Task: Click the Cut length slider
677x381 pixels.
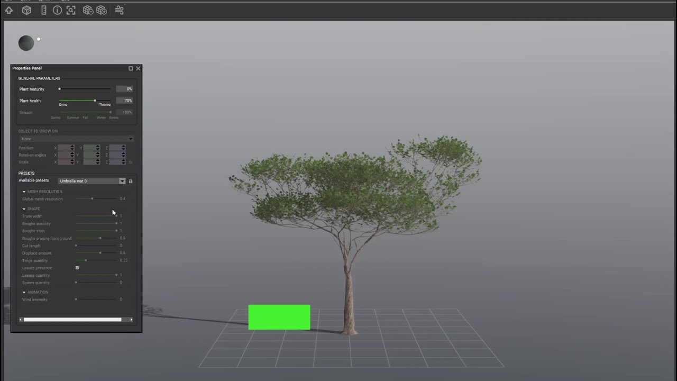Action: [x=96, y=246]
